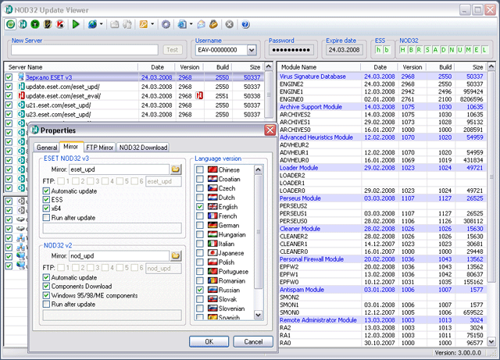Toggle Automatic update under ESET NOD32 v3
The image size is (500, 360).
[46, 191]
